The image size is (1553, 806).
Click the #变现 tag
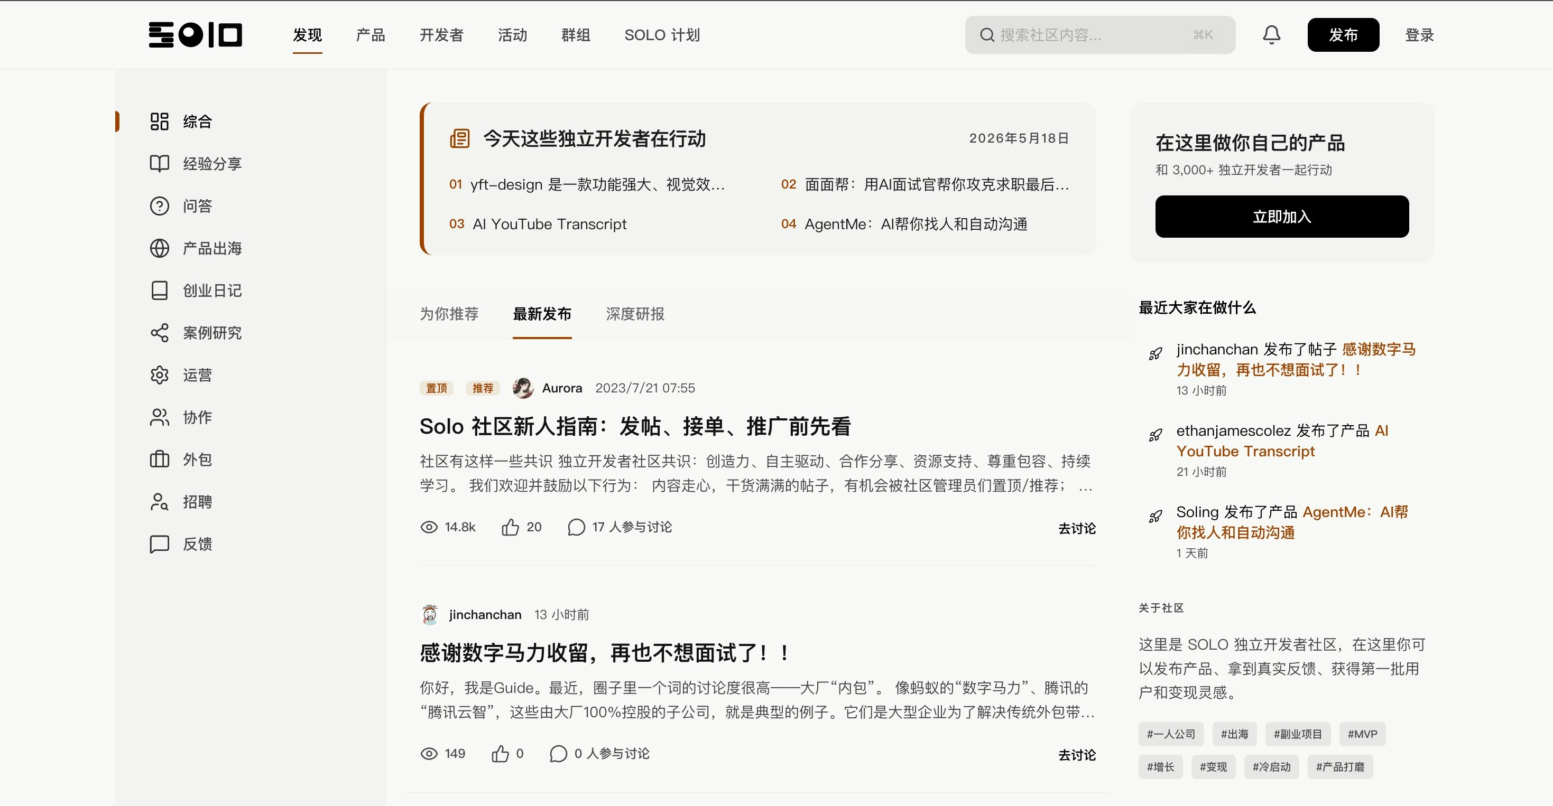click(x=1213, y=767)
